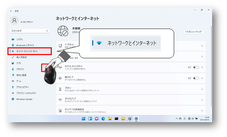The height and width of the screenshot is (137, 227).
Task: Click the IME A indicator in tray
Action: click(184, 119)
